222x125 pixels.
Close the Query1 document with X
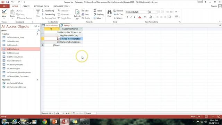pos(220,25)
